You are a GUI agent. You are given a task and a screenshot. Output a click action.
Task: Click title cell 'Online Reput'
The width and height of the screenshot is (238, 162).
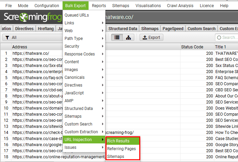(x=227, y=157)
